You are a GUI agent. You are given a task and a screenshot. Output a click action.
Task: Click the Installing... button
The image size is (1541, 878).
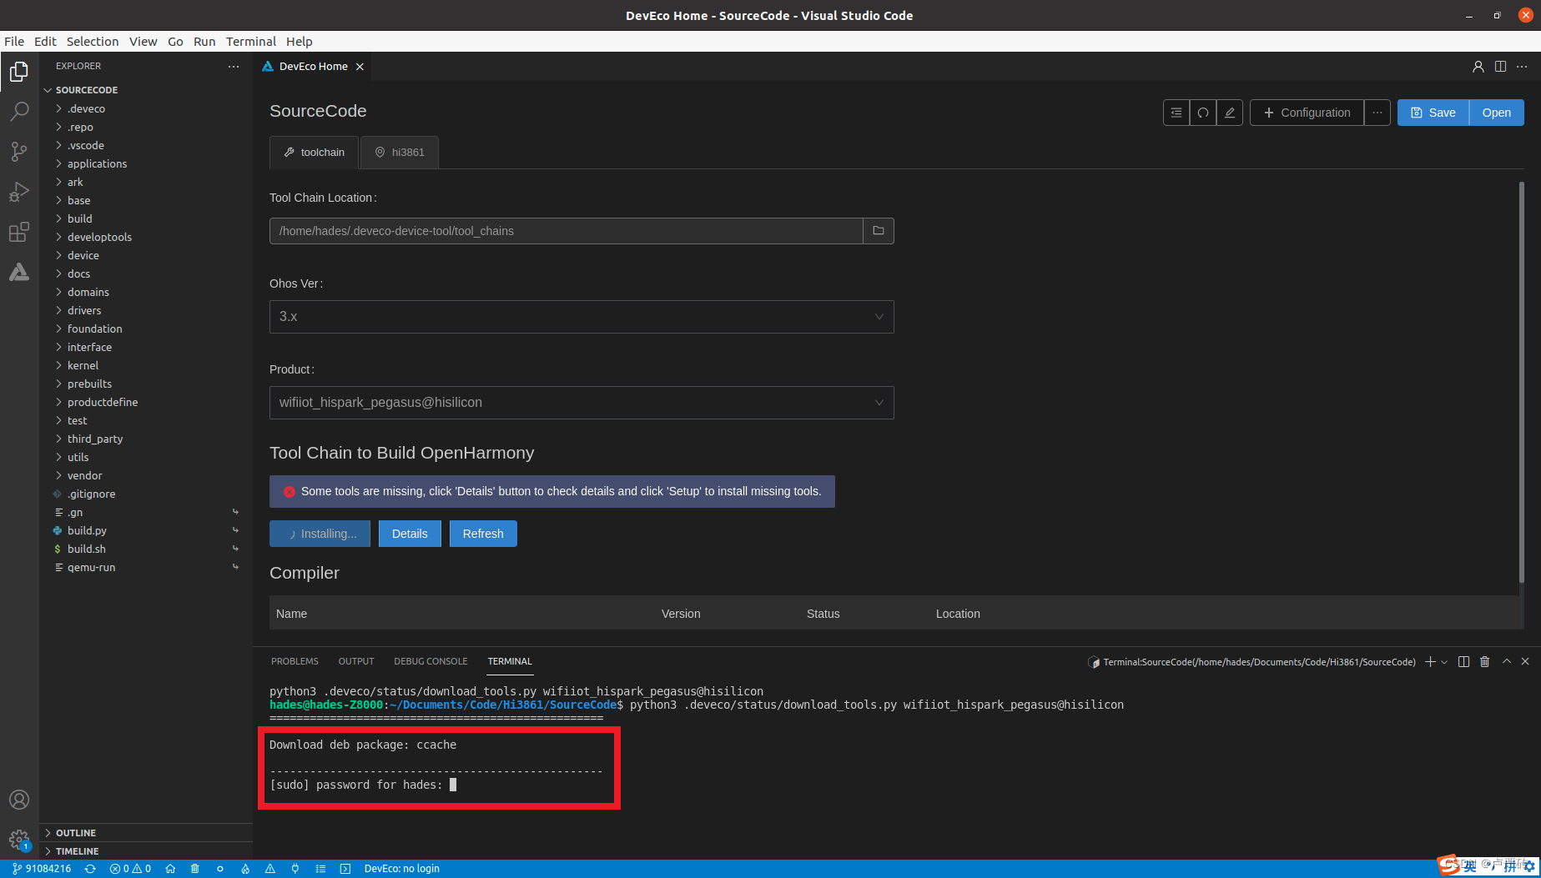(320, 534)
